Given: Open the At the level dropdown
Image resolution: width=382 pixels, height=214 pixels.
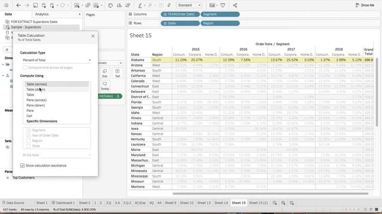Looking at the screenshot, I should [66, 155].
